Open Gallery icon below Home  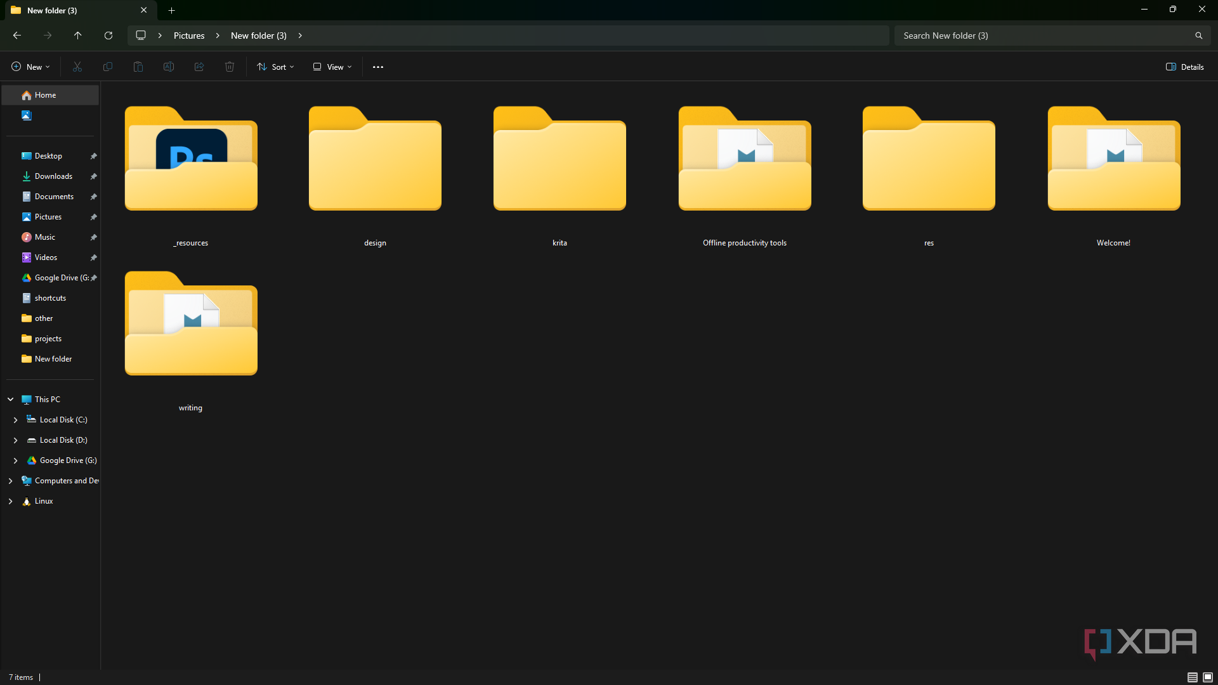(x=27, y=115)
